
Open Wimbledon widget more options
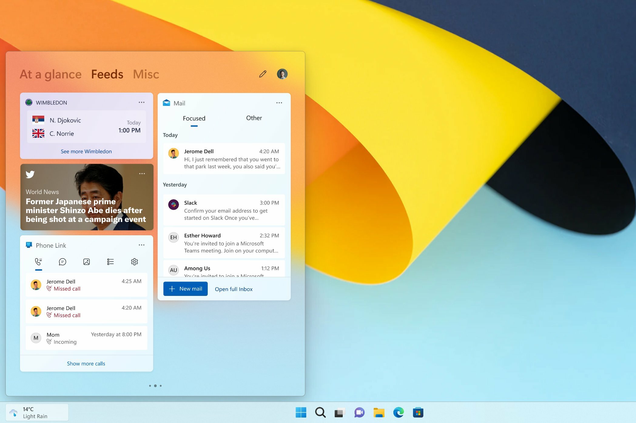click(x=141, y=102)
